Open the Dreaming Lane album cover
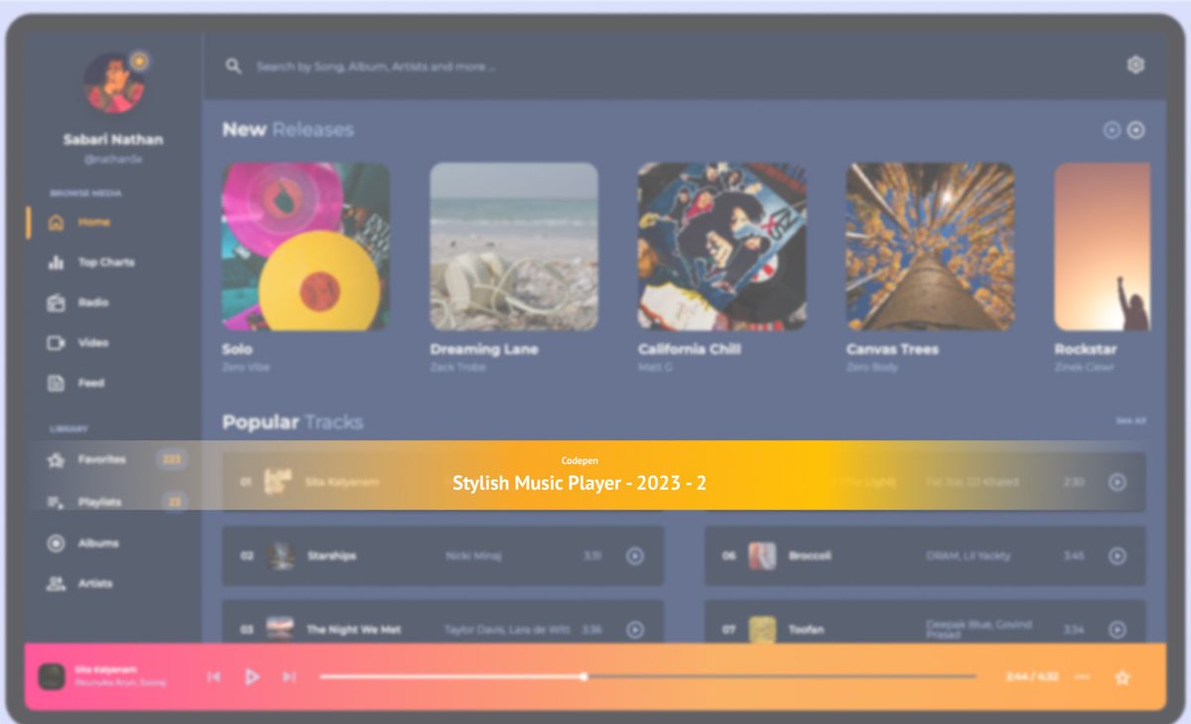The height and width of the screenshot is (724, 1191). pos(514,247)
